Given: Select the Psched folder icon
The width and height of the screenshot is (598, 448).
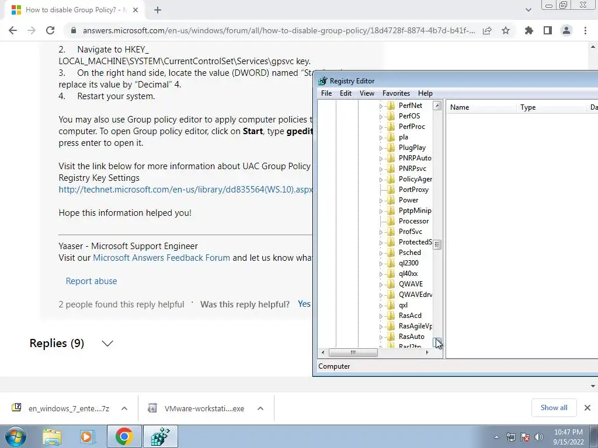Looking at the screenshot, I should [x=391, y=253].
